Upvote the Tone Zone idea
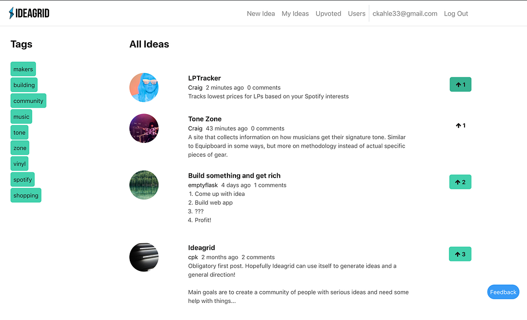This screenshot has height=320, width=527. coord(460,125)
